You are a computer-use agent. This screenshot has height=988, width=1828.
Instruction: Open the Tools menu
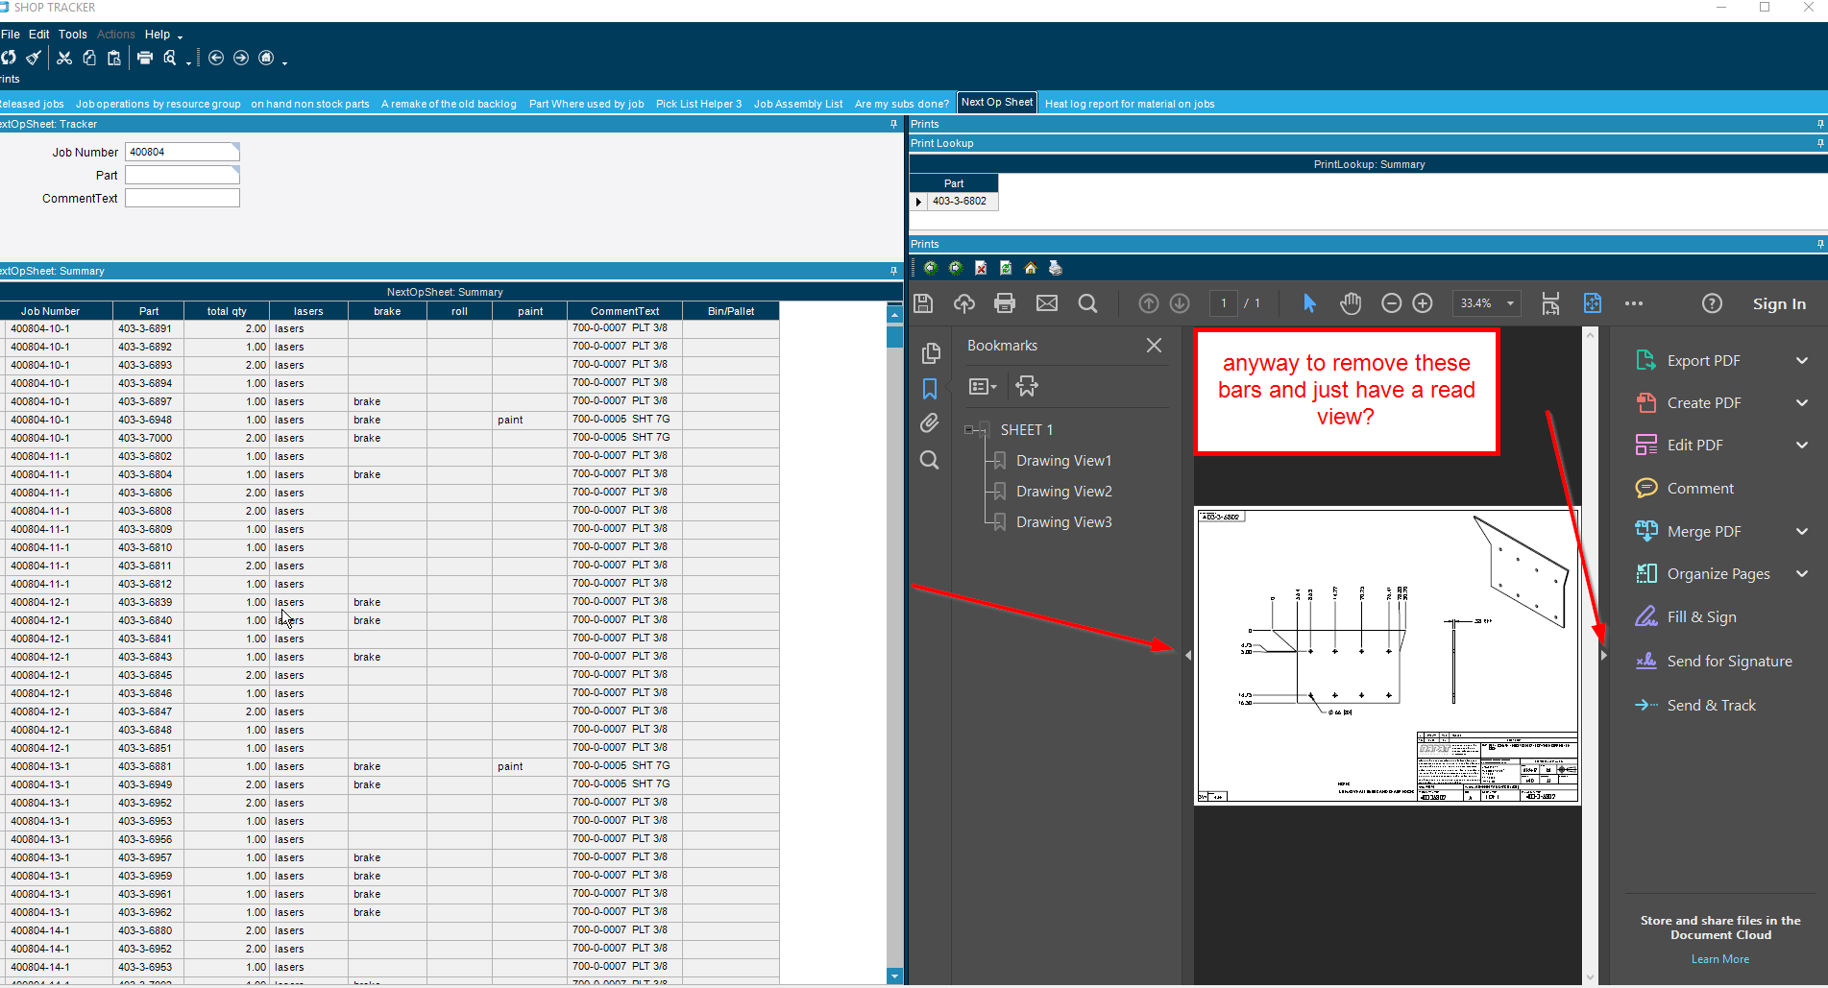point(73,35)
